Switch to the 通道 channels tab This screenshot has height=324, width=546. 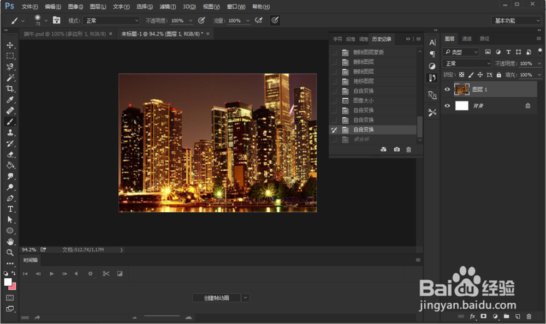pyautogui.click(x=467, y=39)
